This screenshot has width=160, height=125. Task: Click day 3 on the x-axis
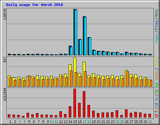point(20,122)
